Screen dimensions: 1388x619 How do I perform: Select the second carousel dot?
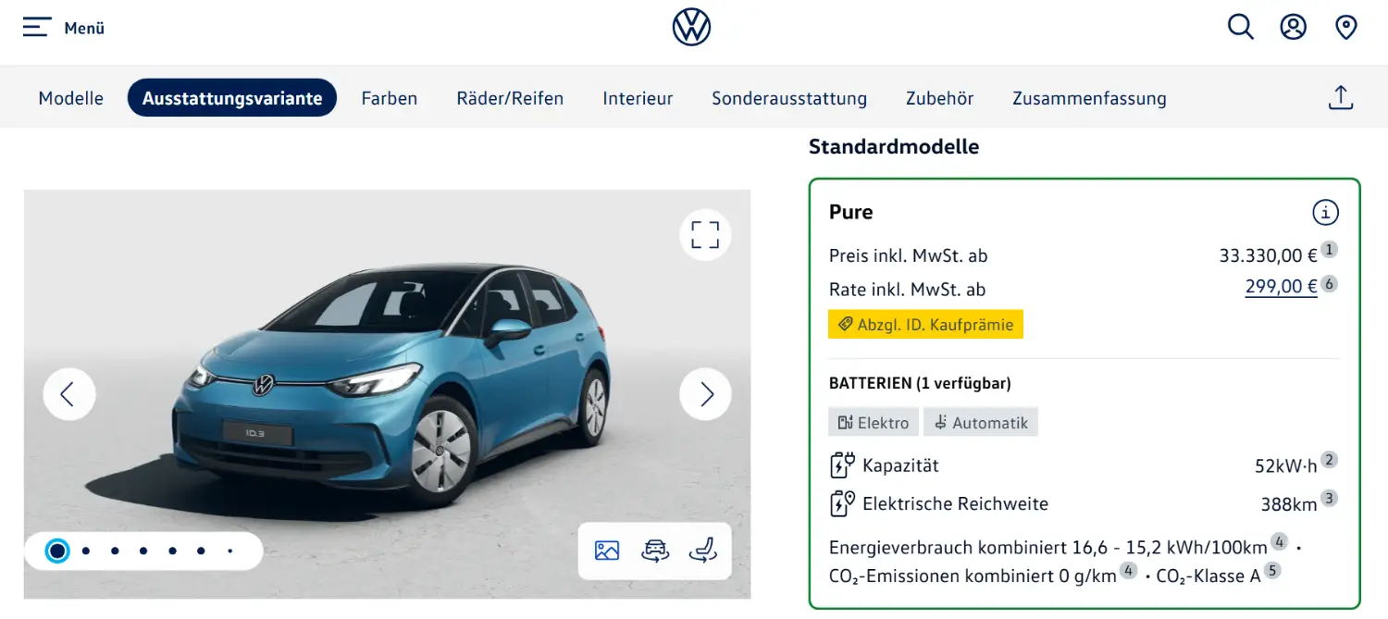coord(85,551)
